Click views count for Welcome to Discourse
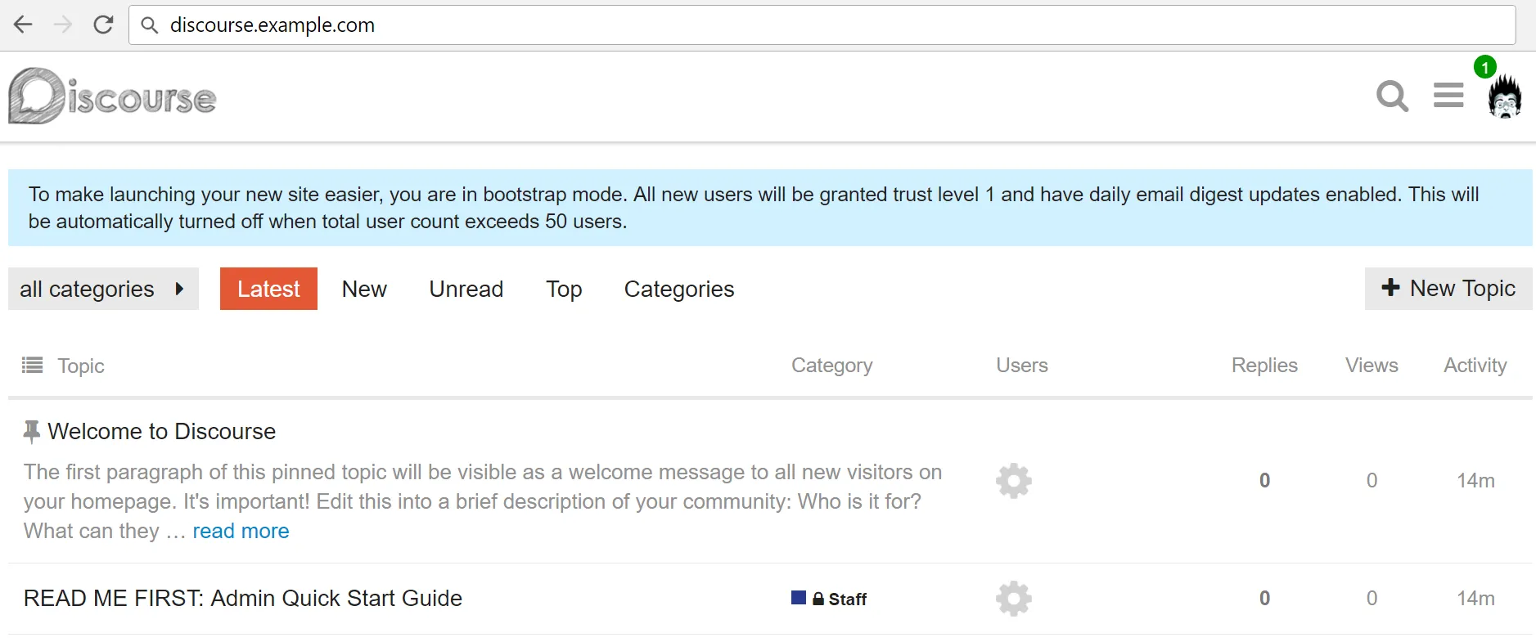Viewport: 1536px width, 642px height. click(1372, 480)
